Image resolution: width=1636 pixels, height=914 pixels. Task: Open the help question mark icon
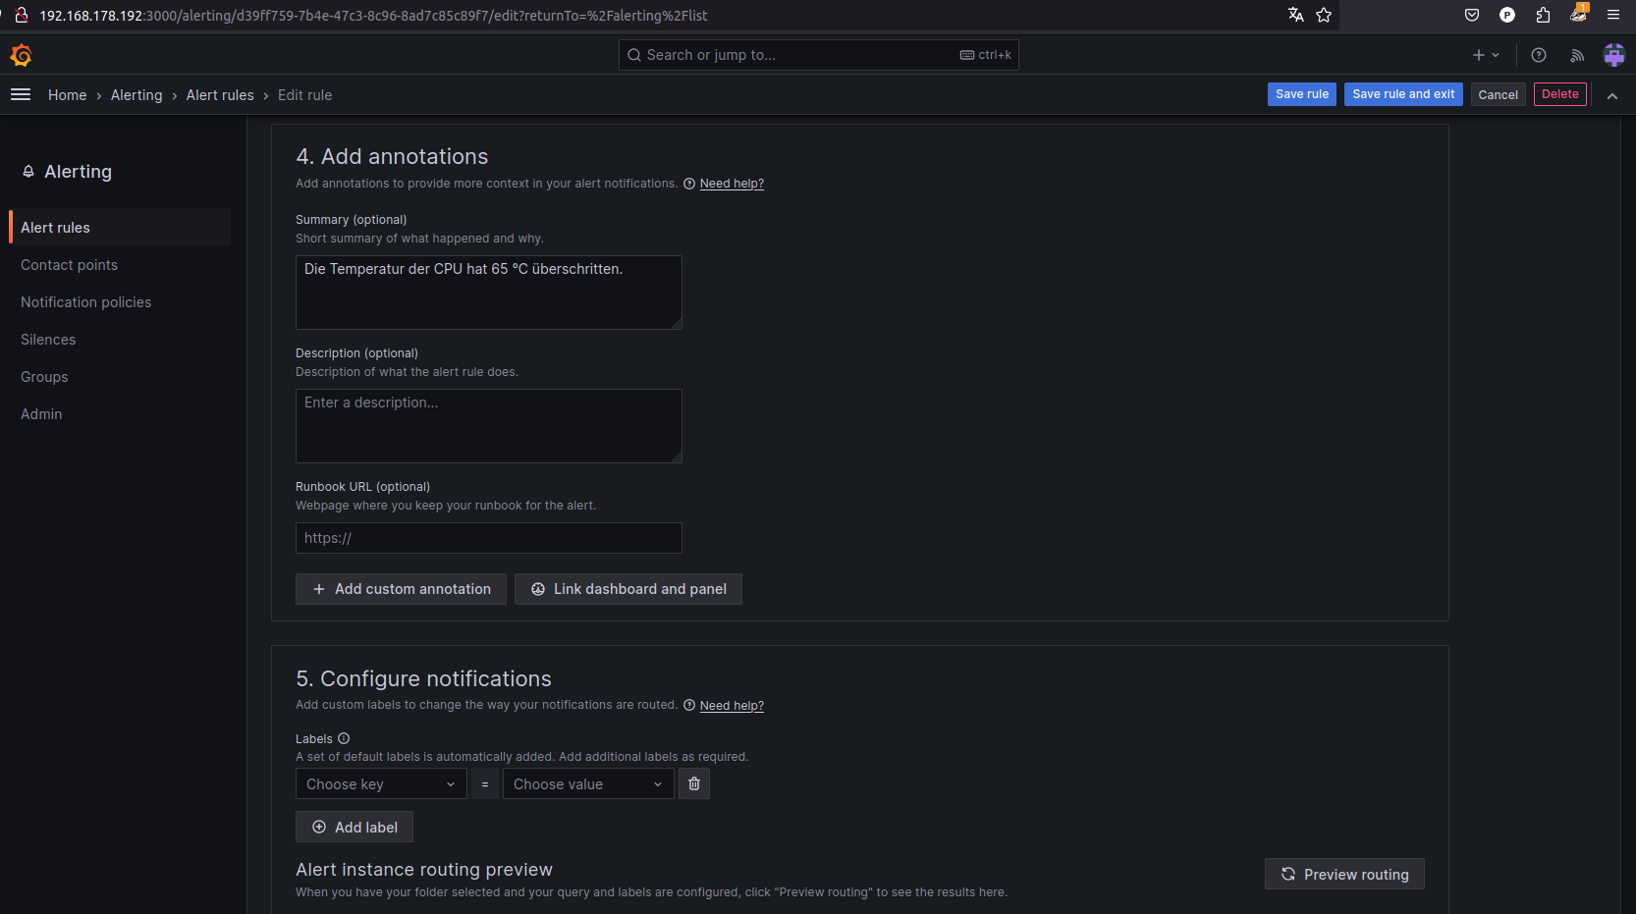[1539, 55]
